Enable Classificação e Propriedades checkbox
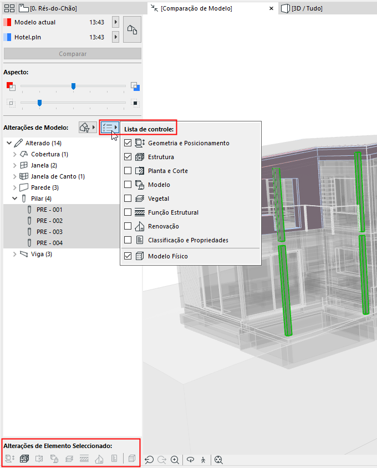 (128, 240)
